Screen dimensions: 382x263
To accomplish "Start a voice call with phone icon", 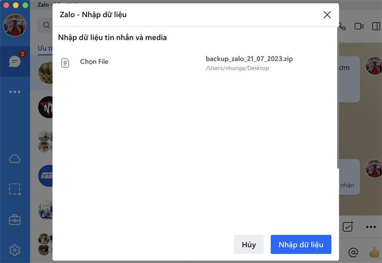I will (342, 26).
